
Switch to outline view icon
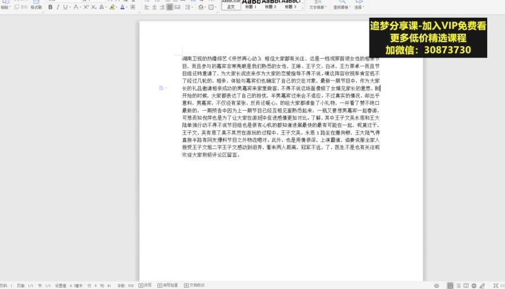pos(458,285)
